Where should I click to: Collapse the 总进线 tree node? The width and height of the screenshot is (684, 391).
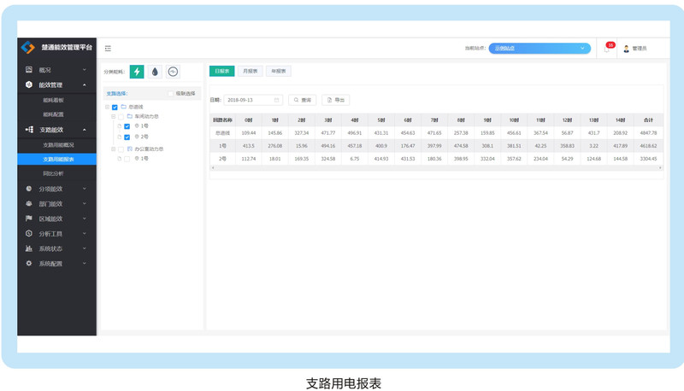pos(108,107)
